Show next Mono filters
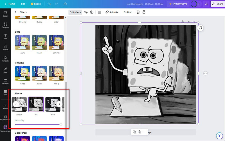225x141 pixels. pyautogui.click(x=59, y=104)
